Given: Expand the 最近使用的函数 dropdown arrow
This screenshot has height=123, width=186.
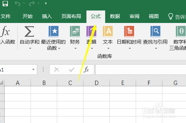Looking at the screenshot, I should (59, 48).
